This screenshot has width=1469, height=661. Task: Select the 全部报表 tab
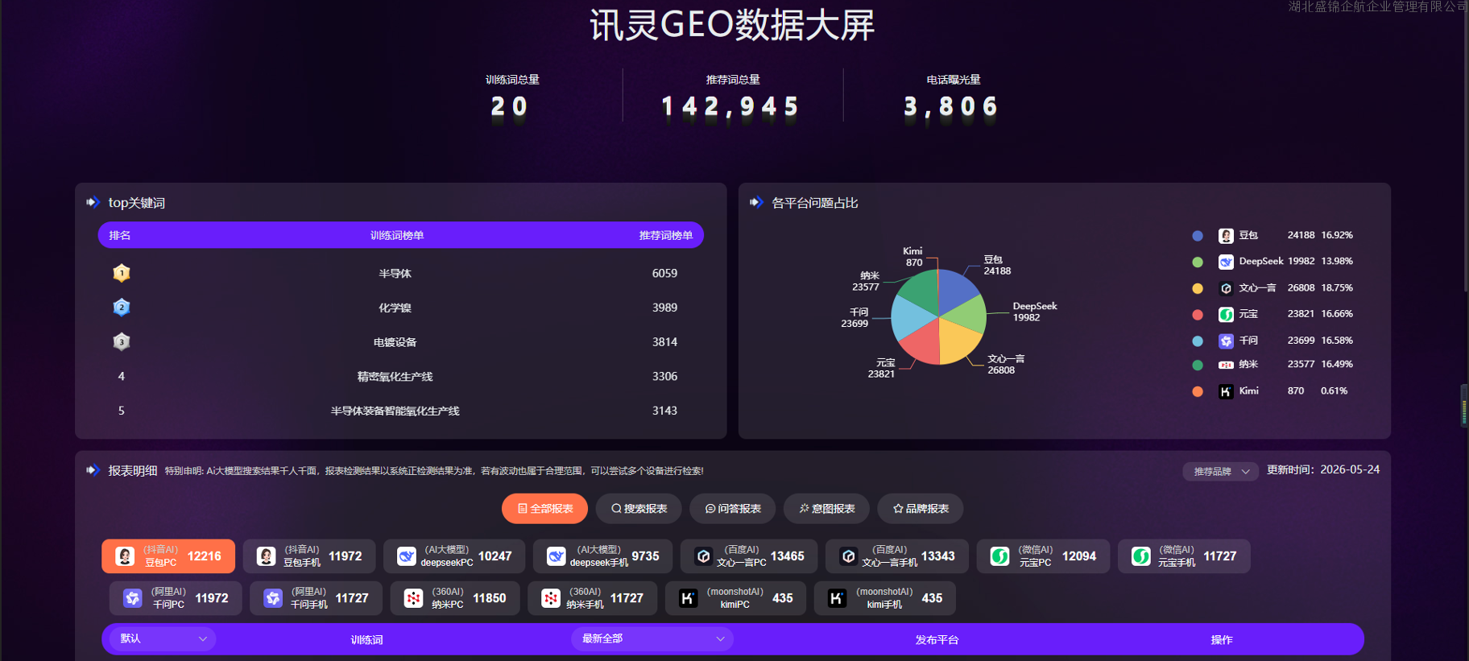pyautogui.click(x=545, y=509)
